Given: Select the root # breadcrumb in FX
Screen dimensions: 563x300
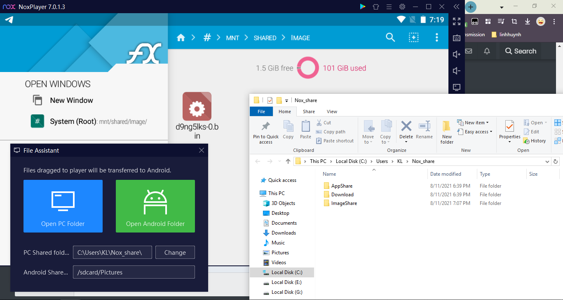Looking at the screenshot, I should [207, 37].
